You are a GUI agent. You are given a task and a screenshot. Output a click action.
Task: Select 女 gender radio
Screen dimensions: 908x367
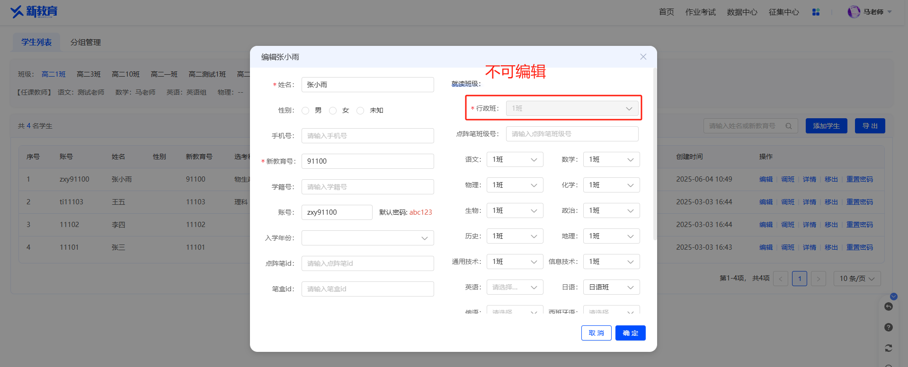[x=333, y=110]
